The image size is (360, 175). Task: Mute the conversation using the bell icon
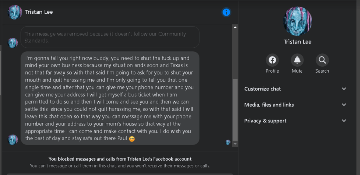pyautogui.click(x=297, y=60)
